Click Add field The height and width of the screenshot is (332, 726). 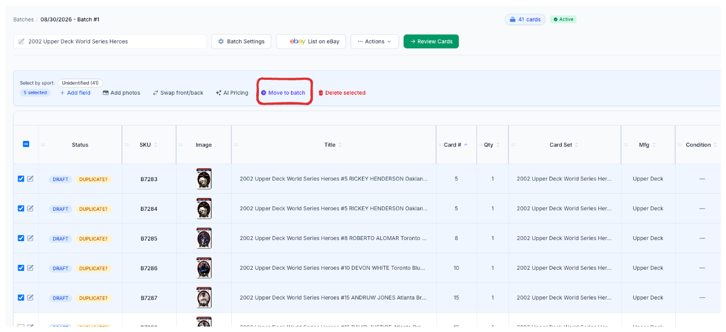tap(75, 93)
